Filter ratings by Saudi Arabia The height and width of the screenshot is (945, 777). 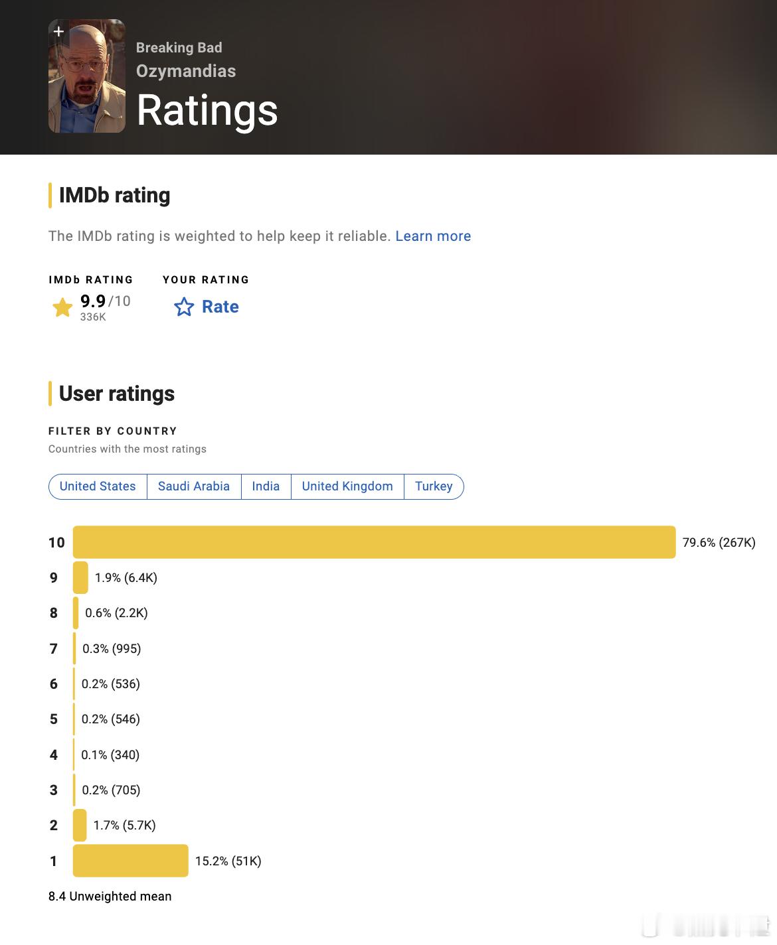click(x=194, y=486)
